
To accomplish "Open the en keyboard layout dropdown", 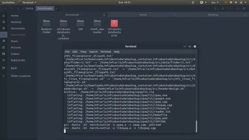I will pyautogui.click(x=215, y=2).
